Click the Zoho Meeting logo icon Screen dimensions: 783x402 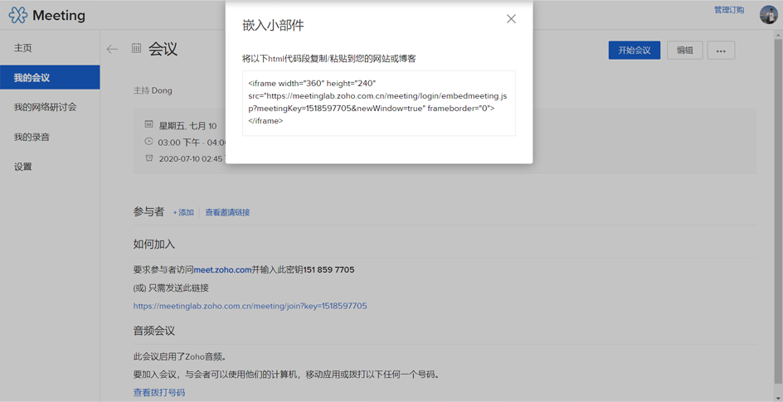[x=17, y=15]
